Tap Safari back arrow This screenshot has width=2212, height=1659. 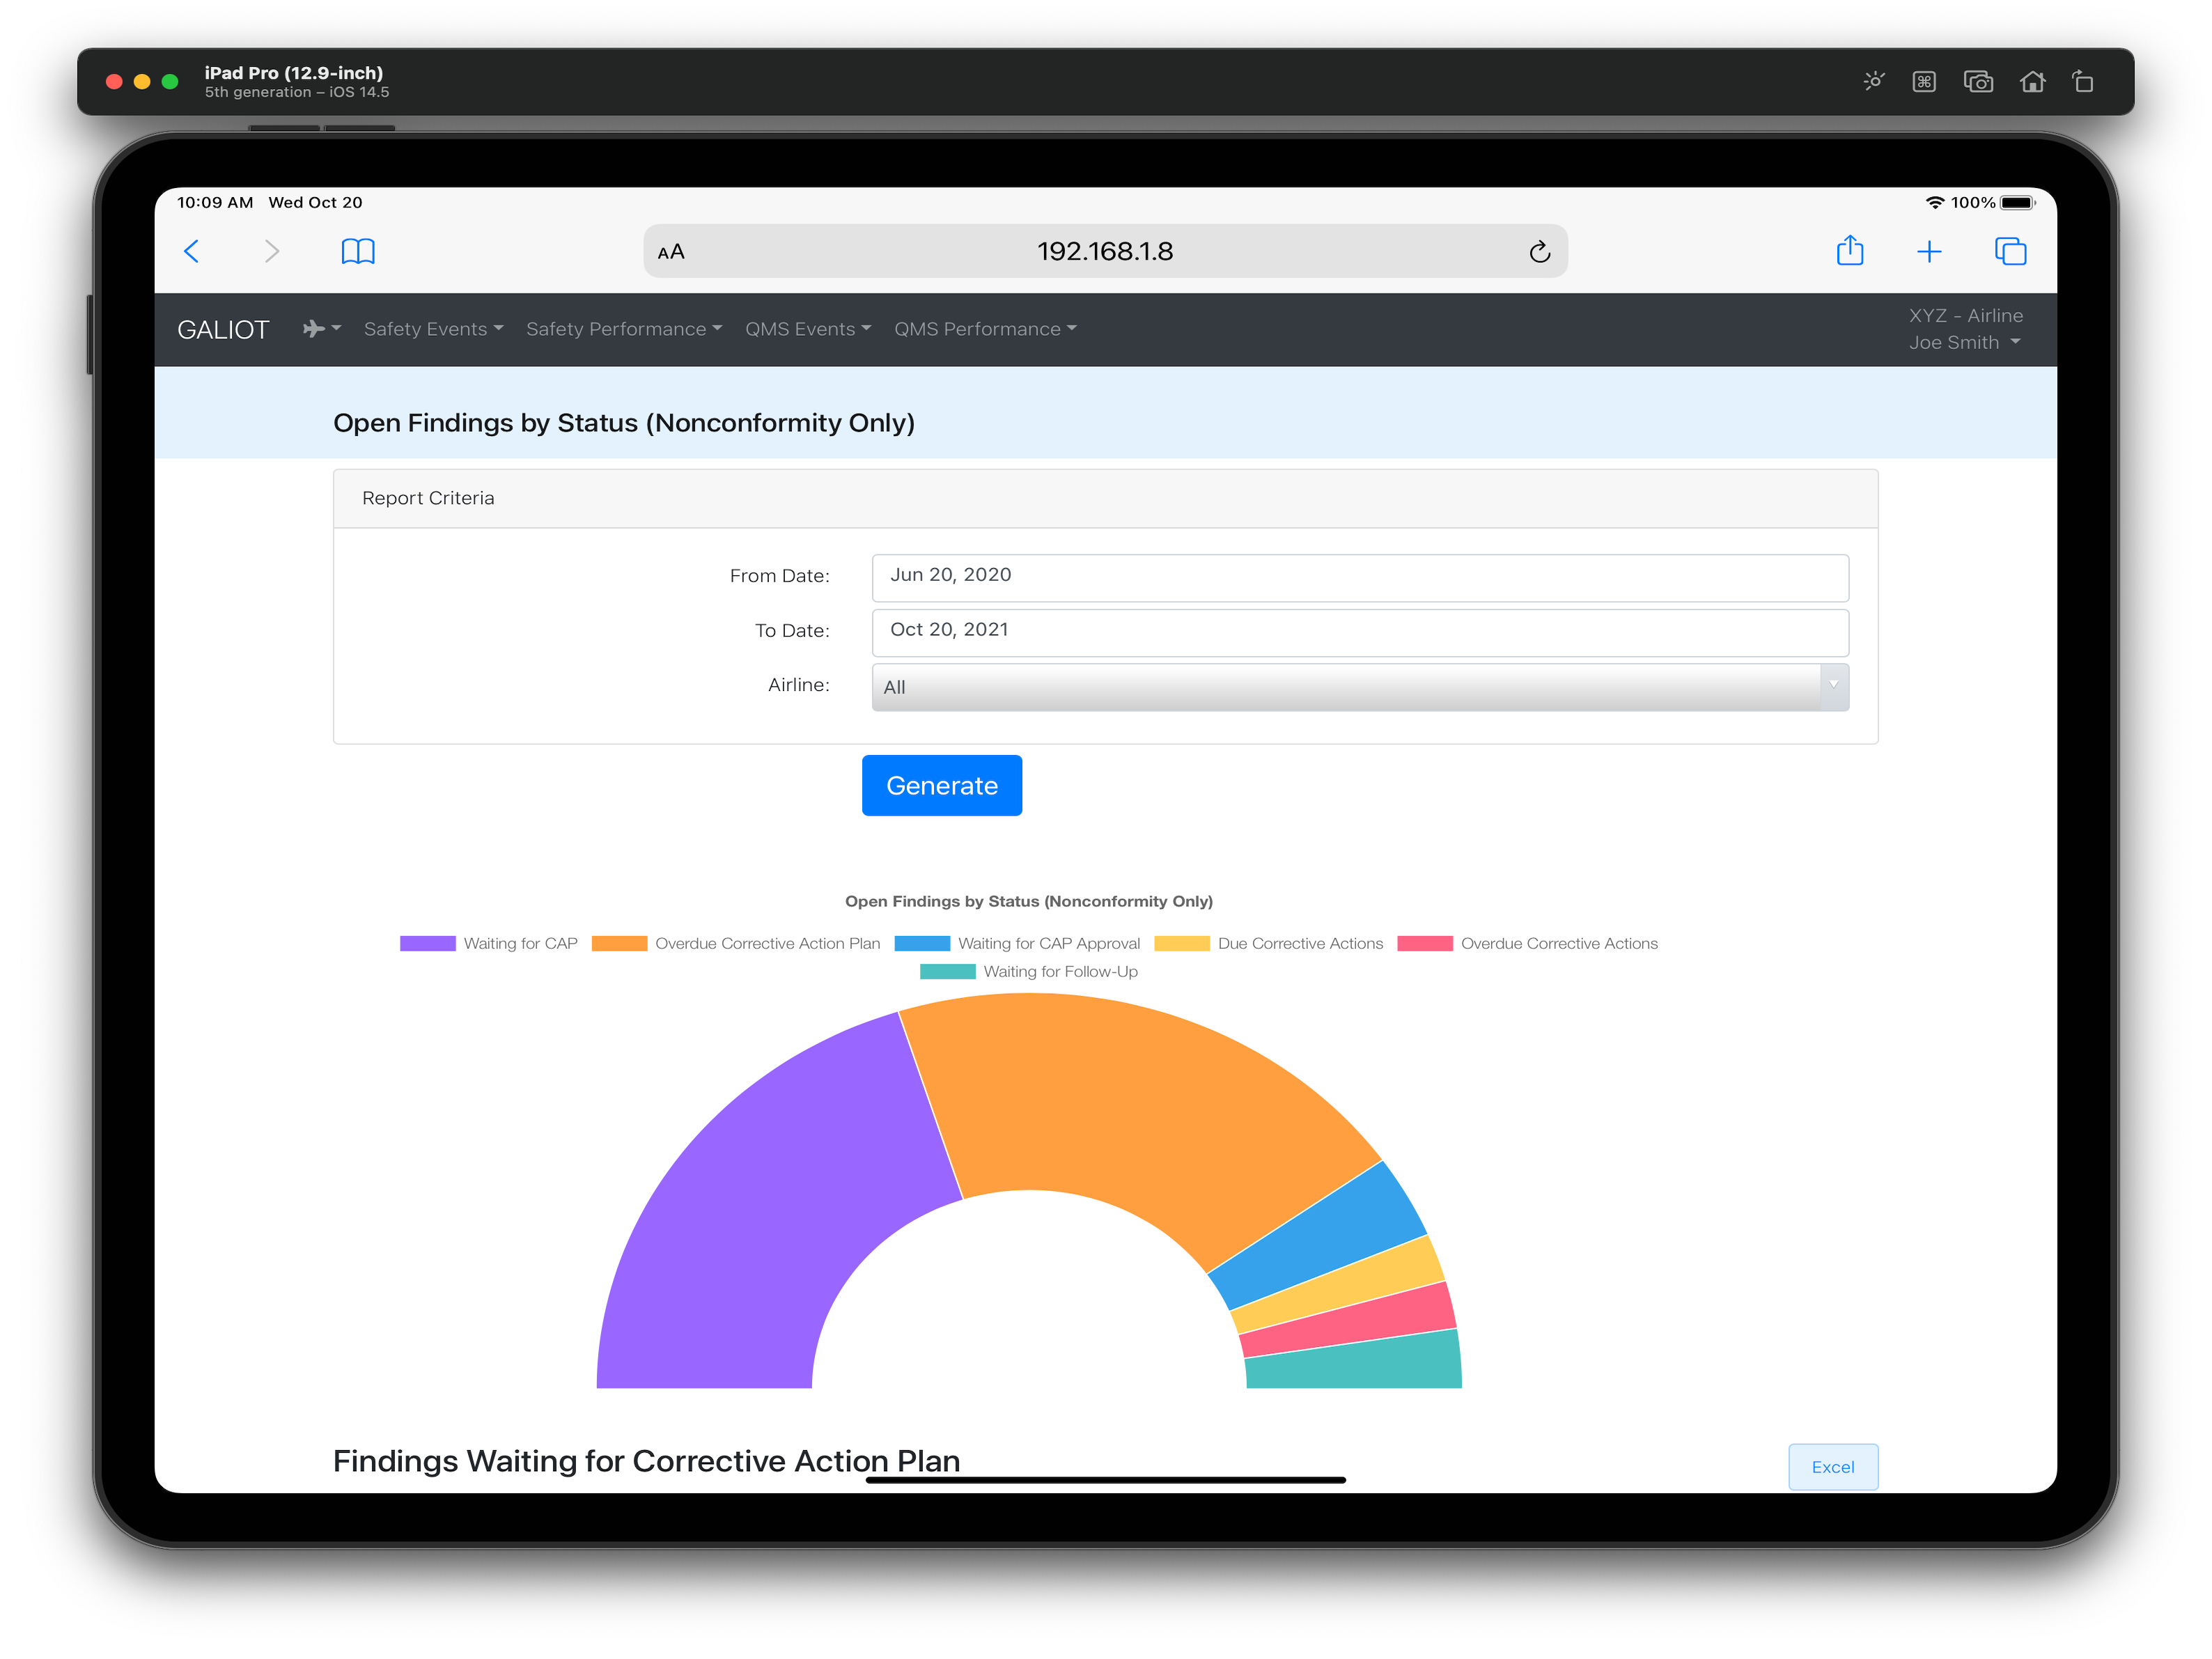tap(192, 251)
